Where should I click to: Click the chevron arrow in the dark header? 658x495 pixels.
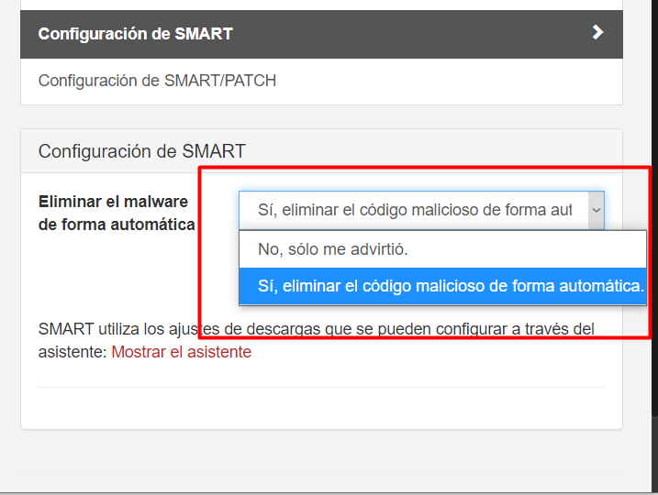tap(597, 33)
